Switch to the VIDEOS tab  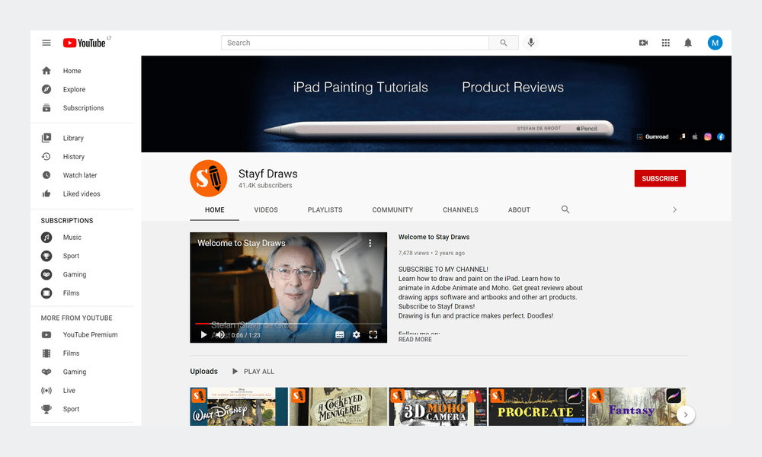coord(266,209)
